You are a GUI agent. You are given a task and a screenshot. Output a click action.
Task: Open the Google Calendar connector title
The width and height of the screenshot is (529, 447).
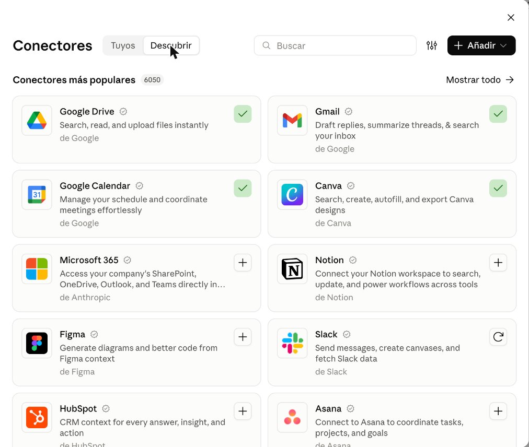[x=95, y=186]
